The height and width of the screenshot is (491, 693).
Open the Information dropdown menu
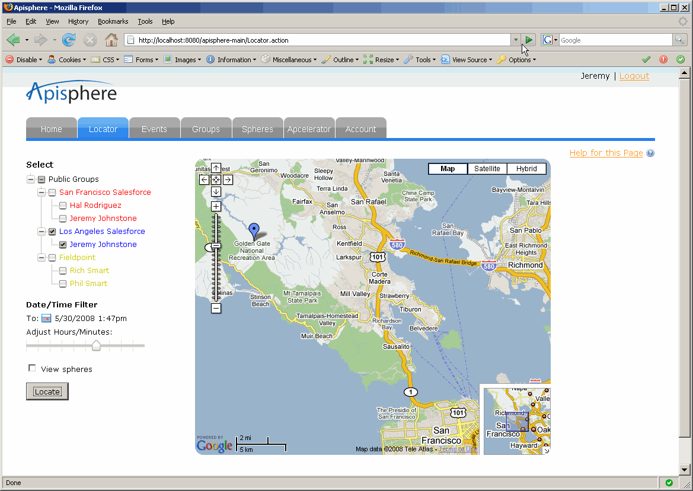(231, 60)
